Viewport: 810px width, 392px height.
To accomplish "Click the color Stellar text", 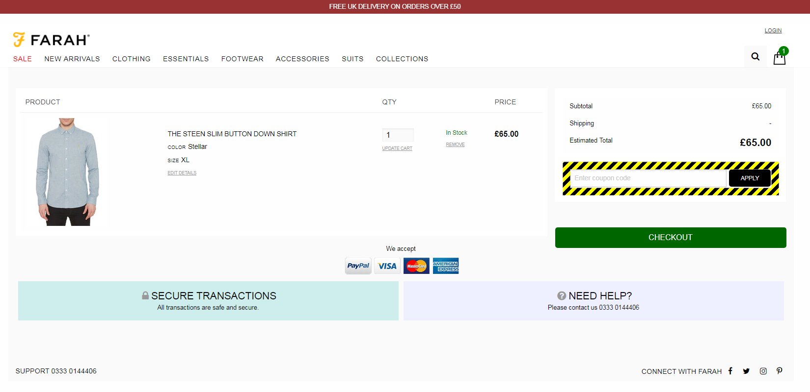I will tap(188, 147).
